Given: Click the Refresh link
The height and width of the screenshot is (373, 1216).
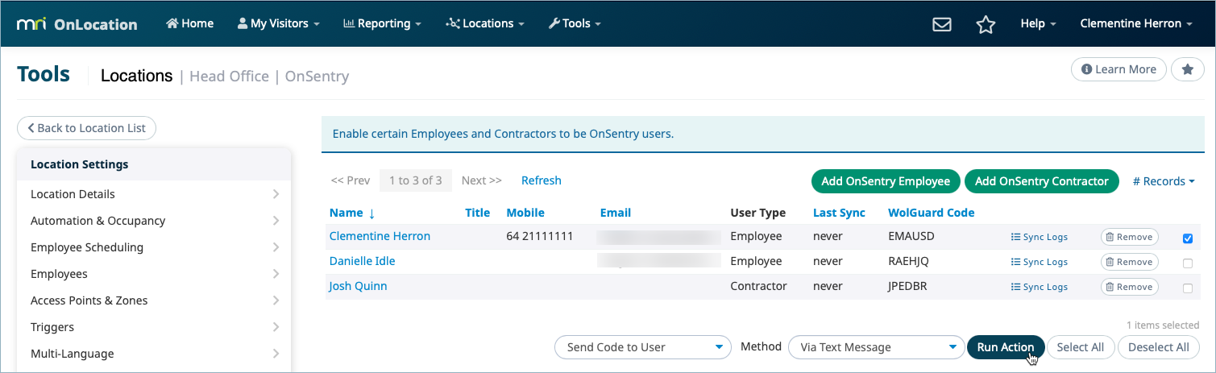Looking at the screenshot, I should 542,180.
